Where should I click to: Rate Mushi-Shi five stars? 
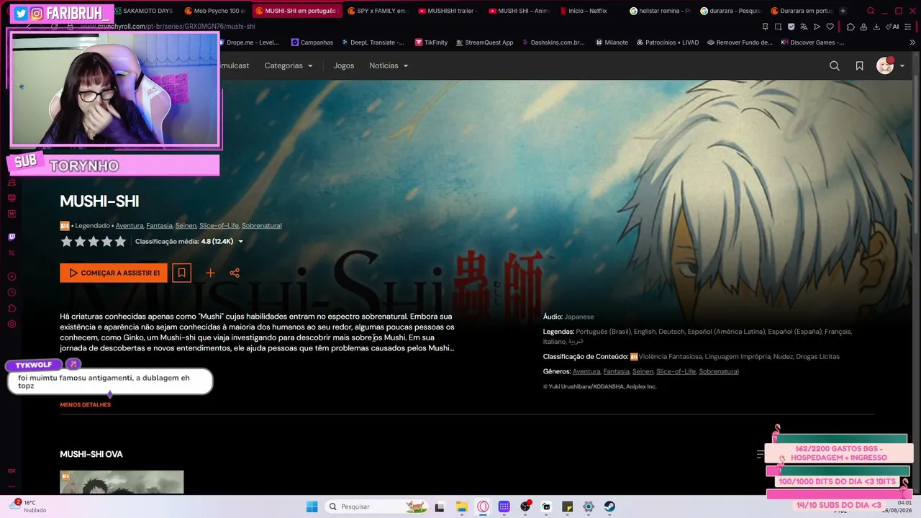tap(120, 242)
